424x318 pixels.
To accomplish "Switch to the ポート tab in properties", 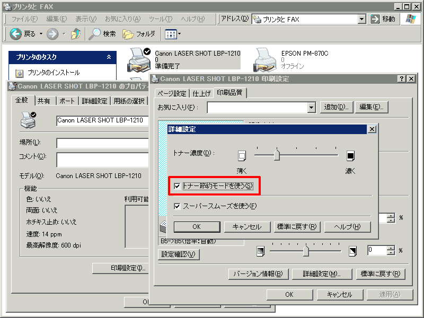I will pos(67,101).
